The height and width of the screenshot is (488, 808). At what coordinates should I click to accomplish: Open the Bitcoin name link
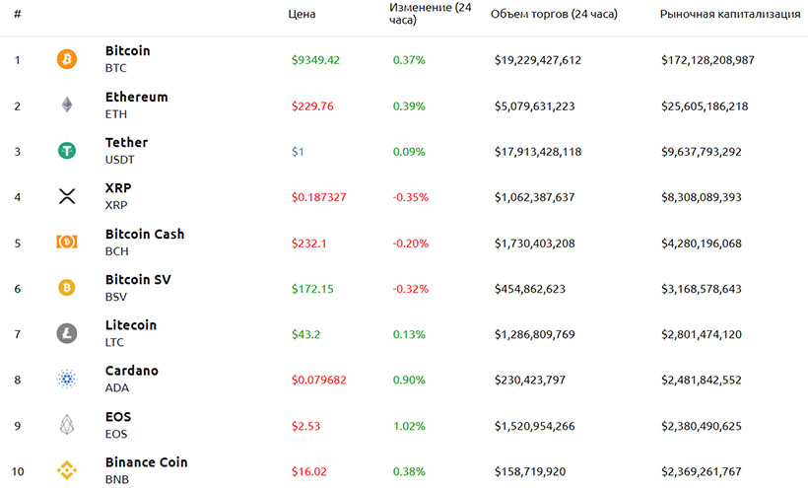(x=127, y=51)
